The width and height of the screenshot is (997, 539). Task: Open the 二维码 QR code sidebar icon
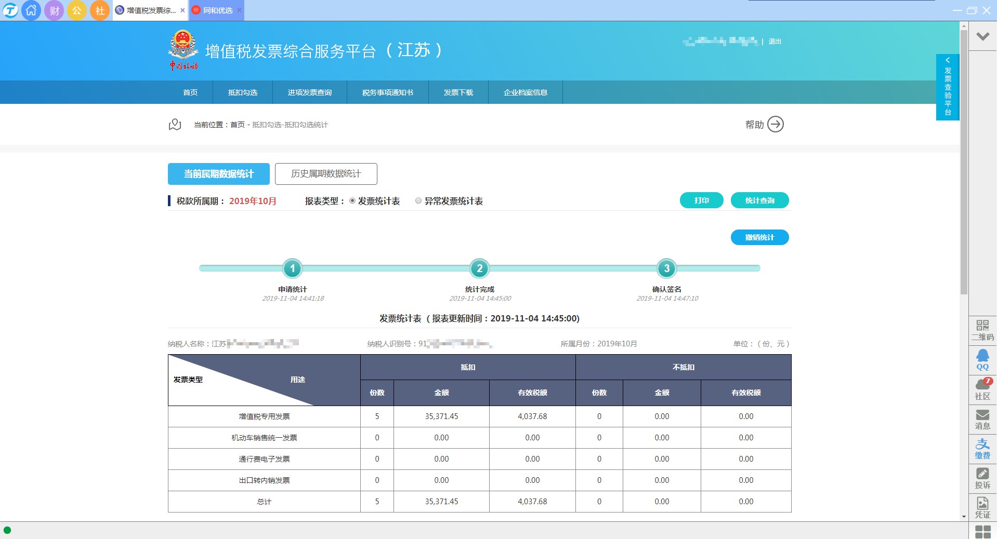pos(982,330)
